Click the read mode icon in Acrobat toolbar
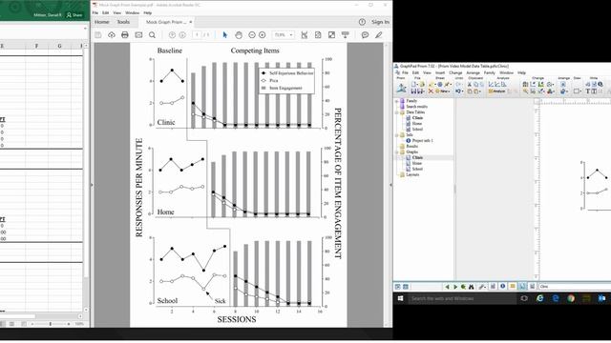611x343 pixels. pos(346,35)
